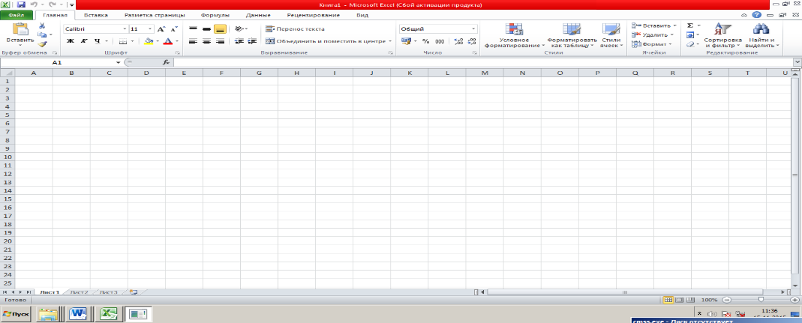Switch to the Формулы tab

pos(215,15)
